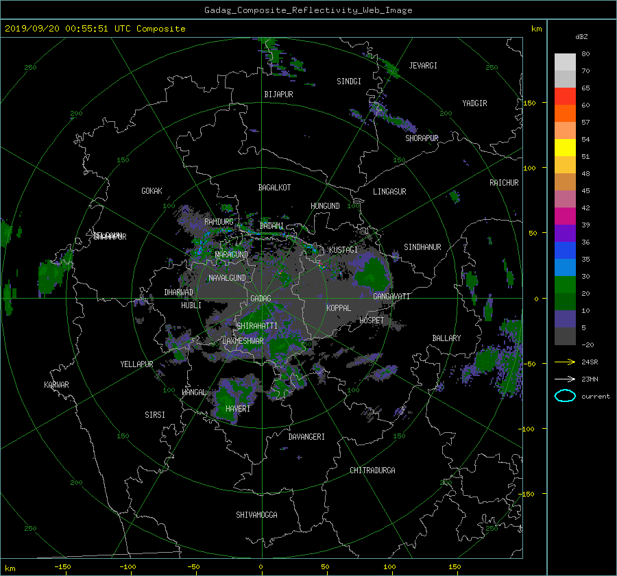The image size is (617, 576).
Task: Click the NAVALGUND city label
Action: pyautogui.click(x=227, y=278)
